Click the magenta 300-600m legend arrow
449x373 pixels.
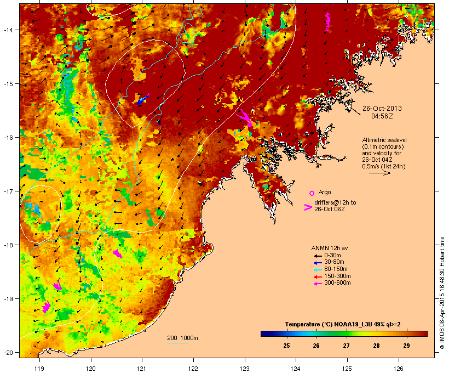click(318, 284)
